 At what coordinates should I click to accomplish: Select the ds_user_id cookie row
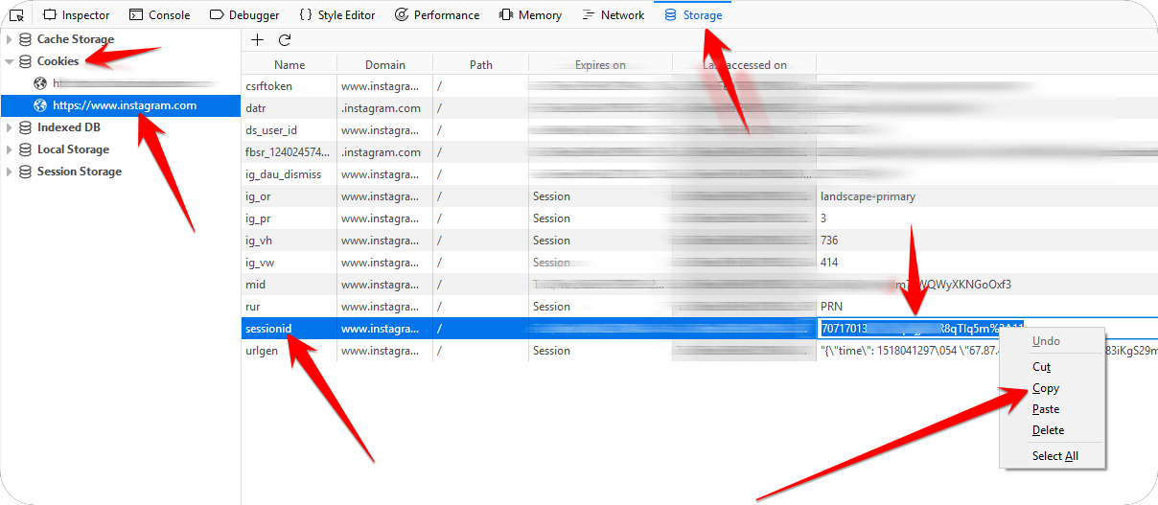[x=700, y=130]
